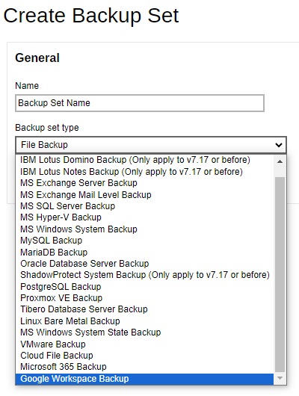Image resolution: width=299 pixels, height=396 pixels.
Task: Open the Backup set type dropdown
Action: click(151, 145)
